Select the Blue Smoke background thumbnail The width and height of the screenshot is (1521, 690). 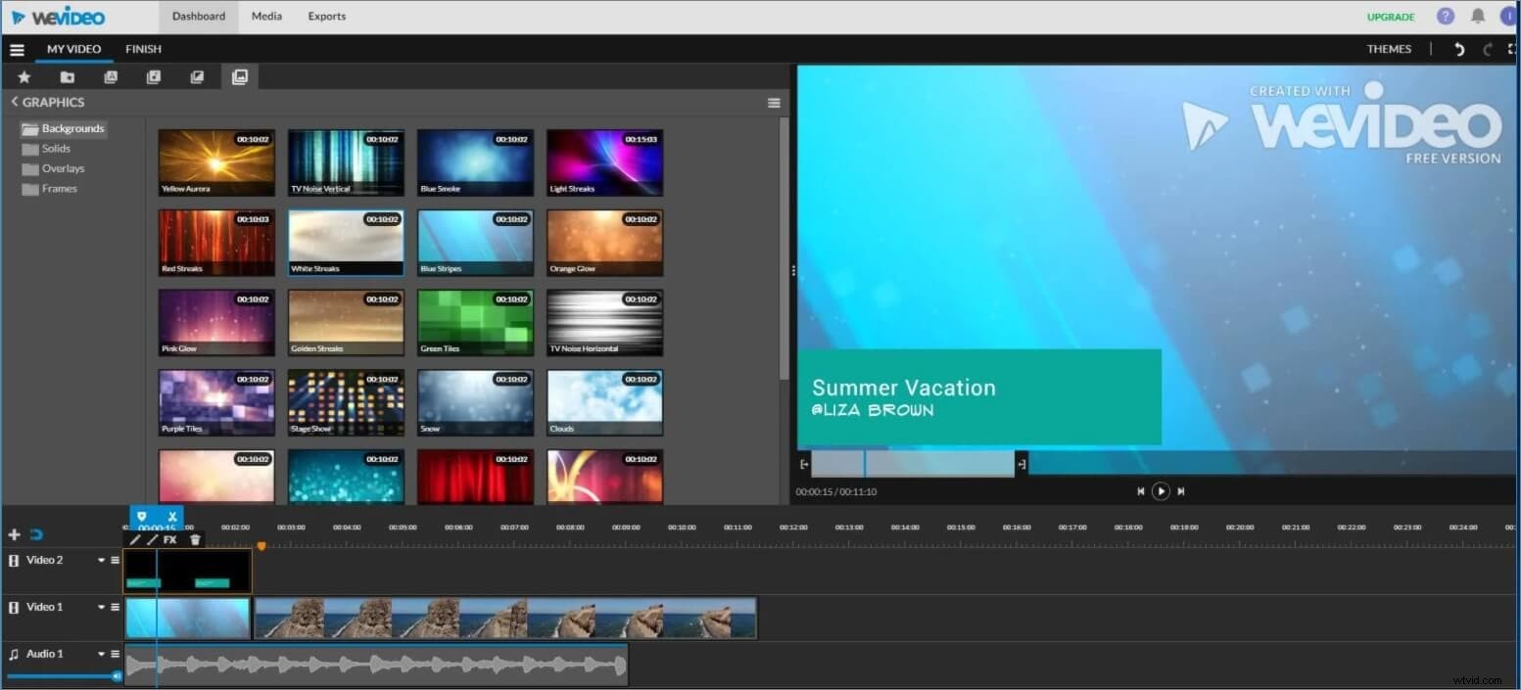click(474, 161)
